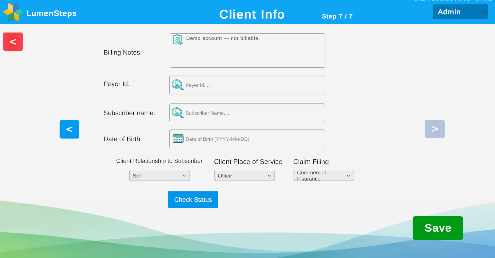This screenshot has height=258, width=495.
Task: Click the Payer Id label
Action: point(117,84)
